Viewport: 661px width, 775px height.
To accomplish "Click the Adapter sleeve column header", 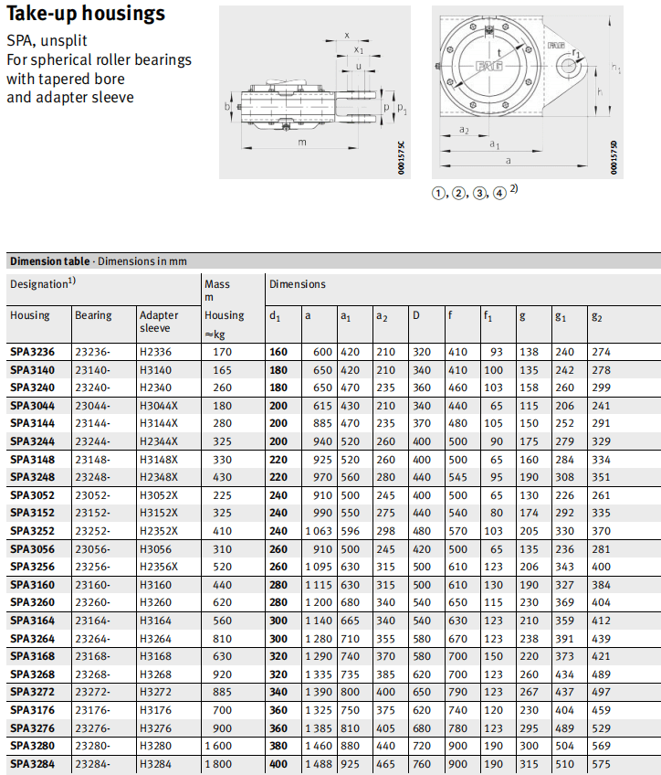I will pos(159,321).
